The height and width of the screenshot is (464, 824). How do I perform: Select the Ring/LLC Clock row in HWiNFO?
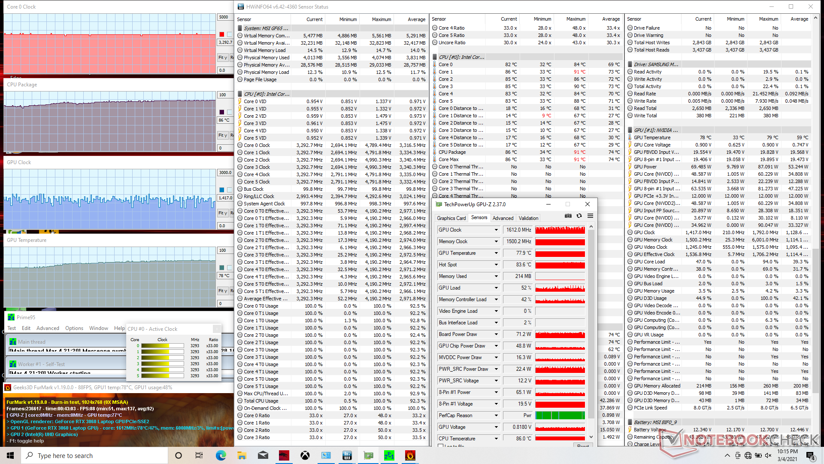[x=332, y=196]
